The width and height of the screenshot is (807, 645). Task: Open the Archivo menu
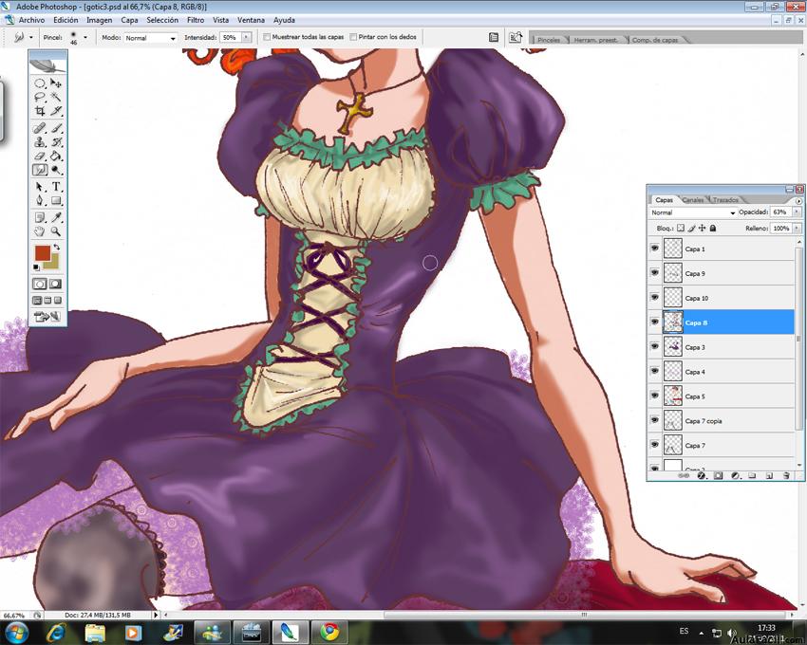(x=31, y=20)
